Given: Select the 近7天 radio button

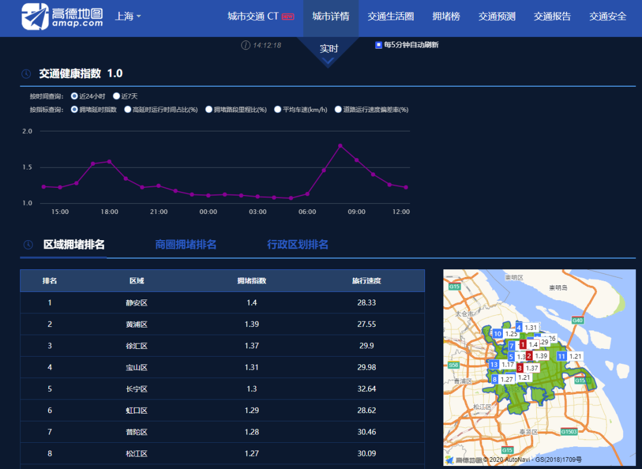Looking at the screenshot, I should pyautogui.click(x=117, y=96).
